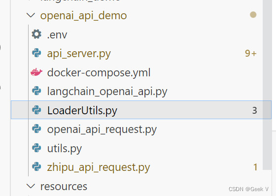This screenshot has height=196, width=276.
Task: Click modified dot badge on openai_api_demo
Action: [253, 15]
